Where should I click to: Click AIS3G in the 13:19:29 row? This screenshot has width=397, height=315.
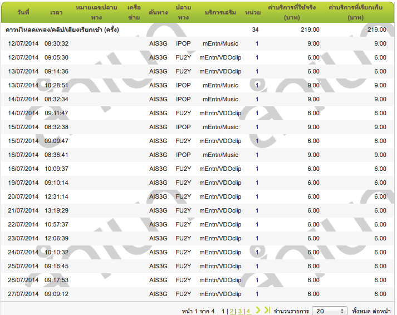[158, 210]
